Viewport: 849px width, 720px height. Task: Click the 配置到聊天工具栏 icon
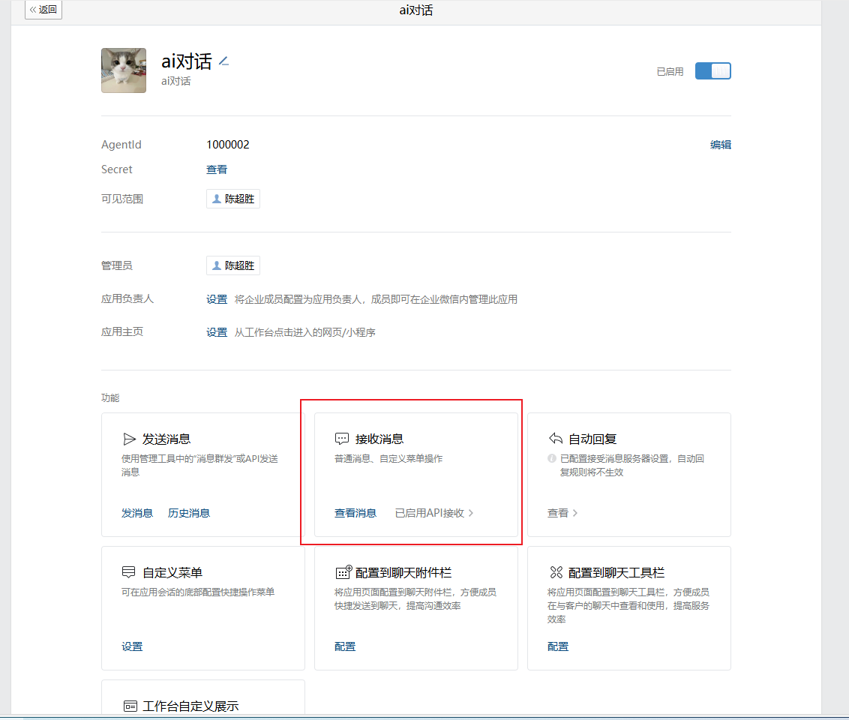click(556, 572)
